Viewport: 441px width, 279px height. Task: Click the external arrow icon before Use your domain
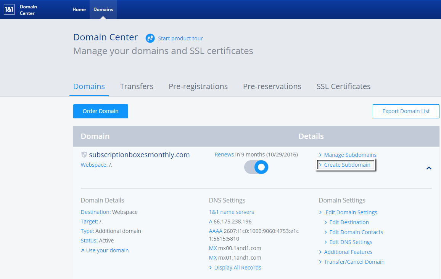coord(82,251)
